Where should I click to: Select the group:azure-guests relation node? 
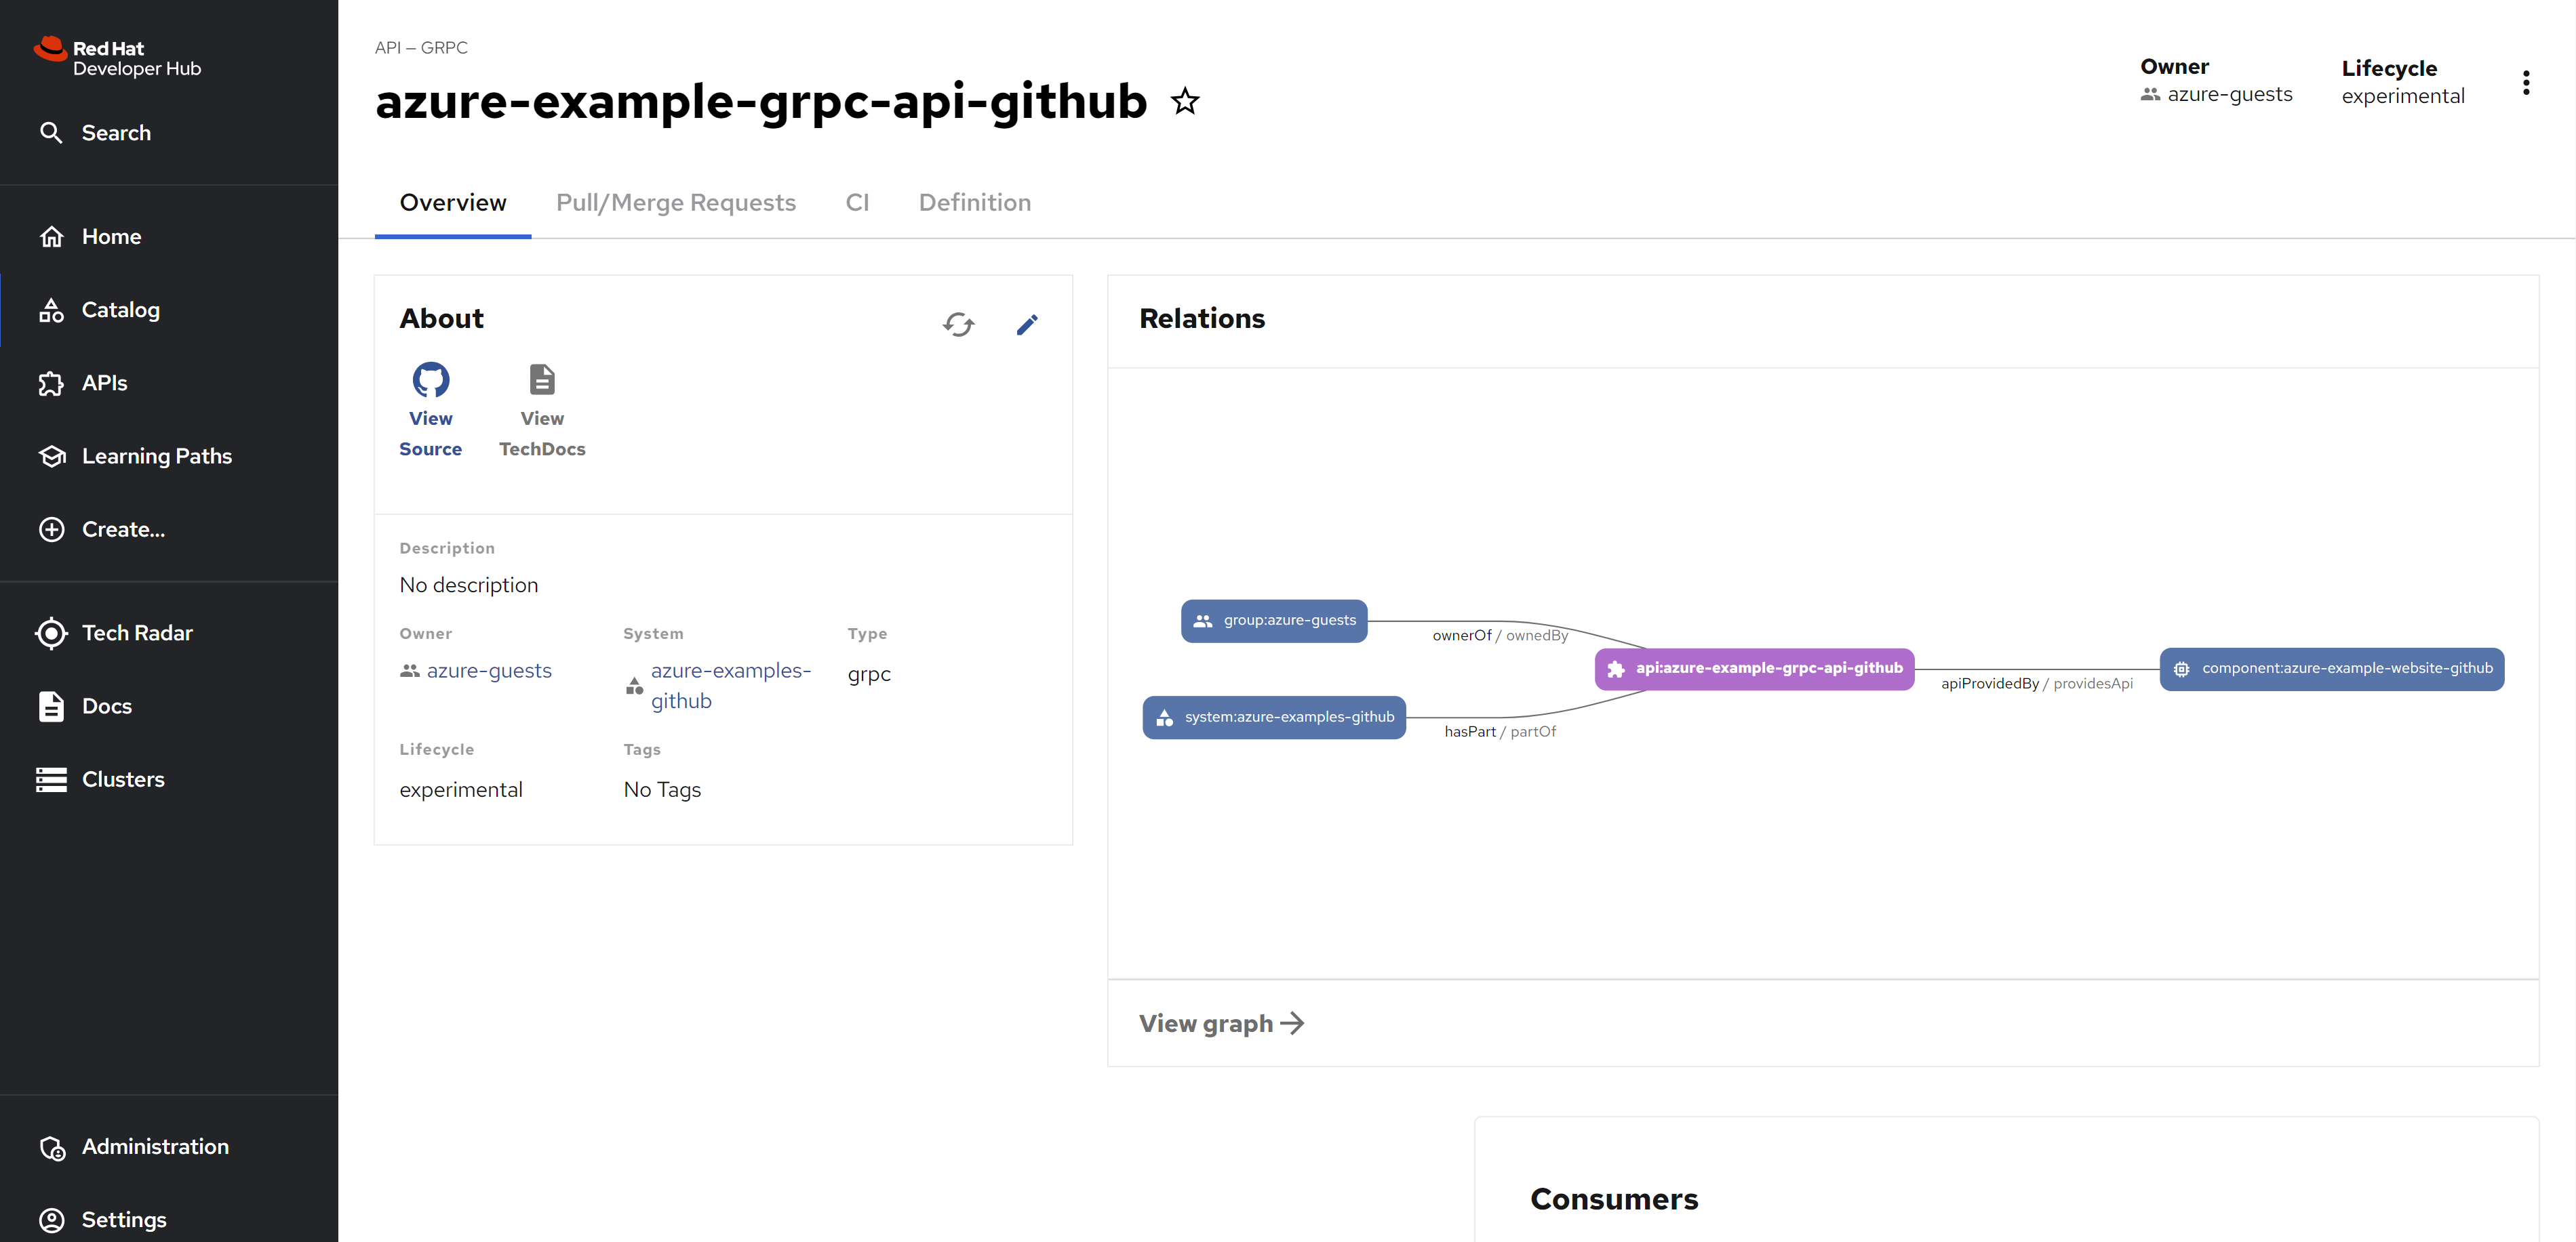click(x=1273, y=621)
